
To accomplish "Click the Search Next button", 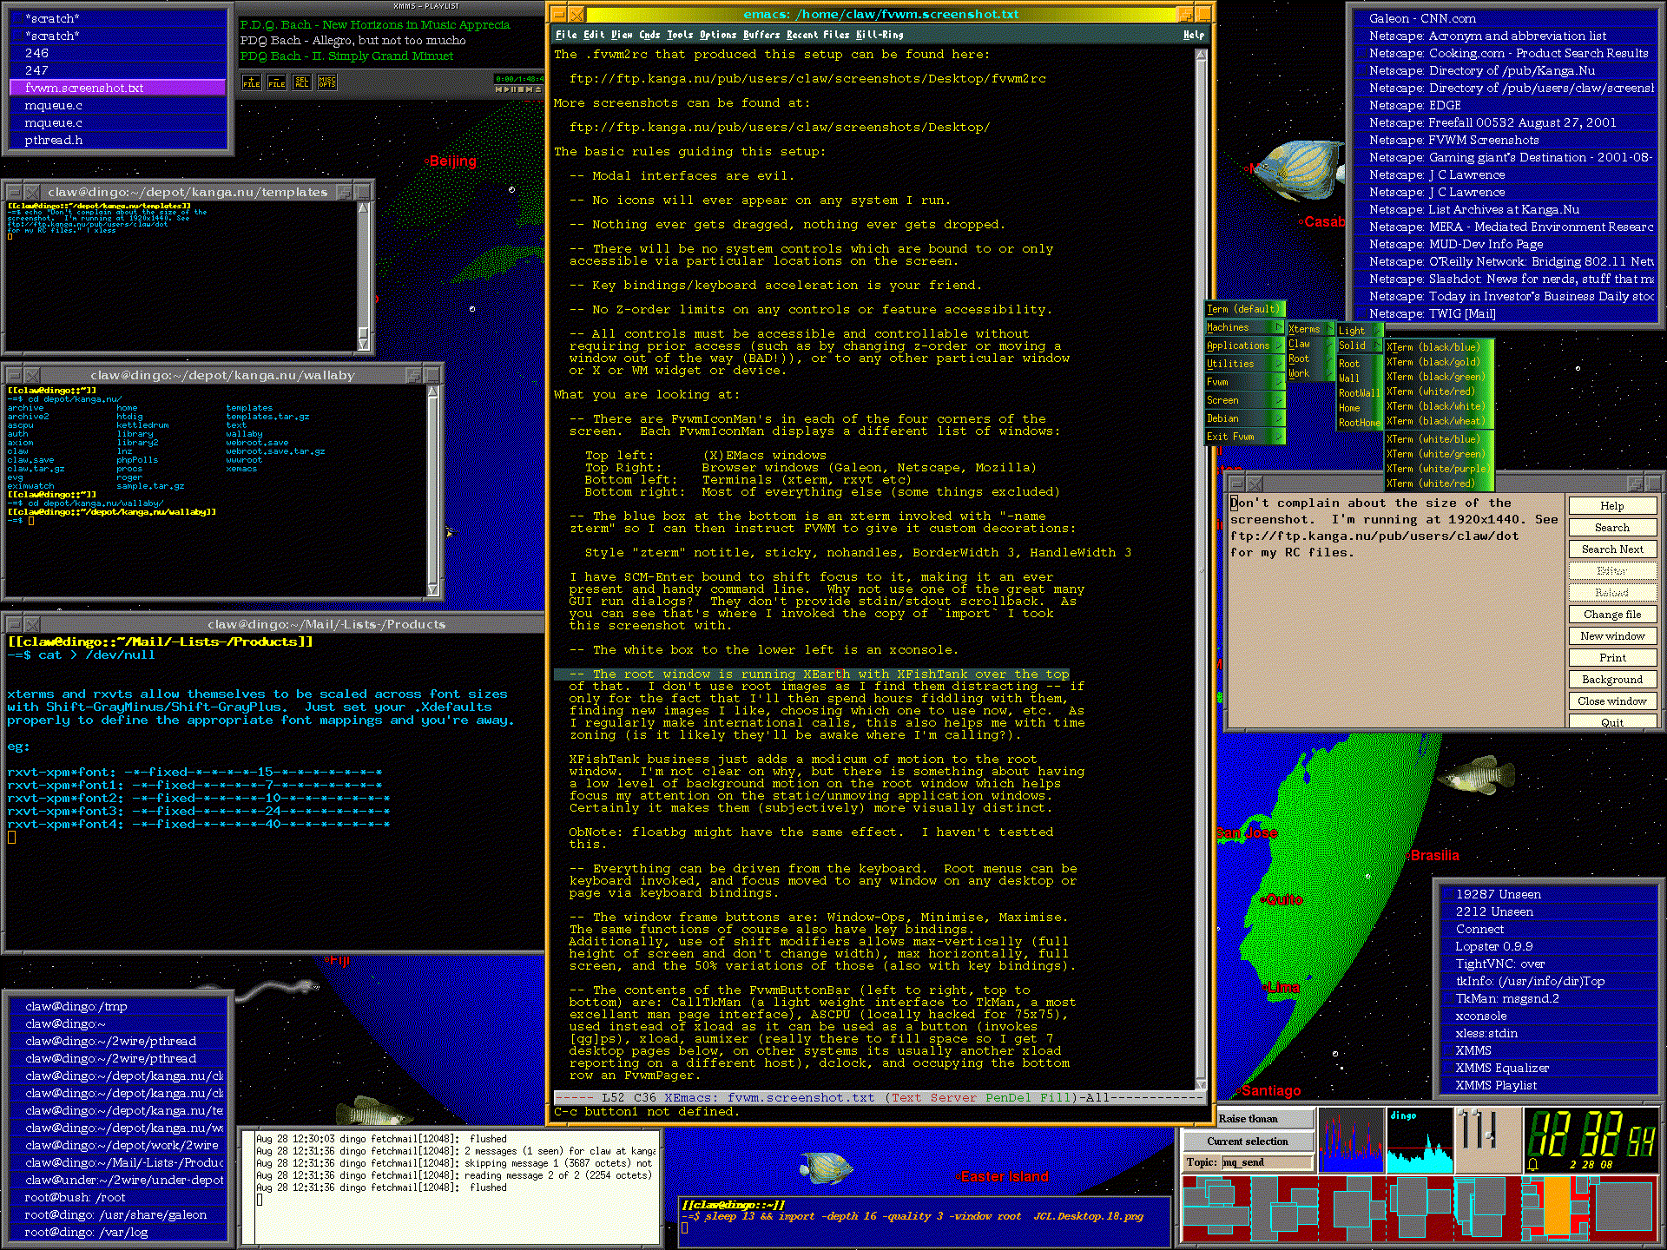I will (1611, 549).
